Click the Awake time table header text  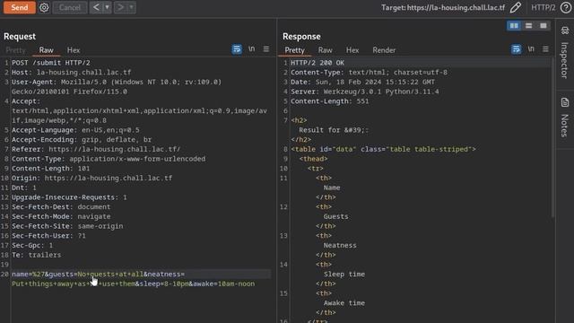click(x=344, y=303)
